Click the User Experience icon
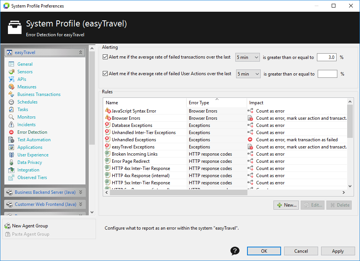The image size is (360, 261). [x=11, y=155]
